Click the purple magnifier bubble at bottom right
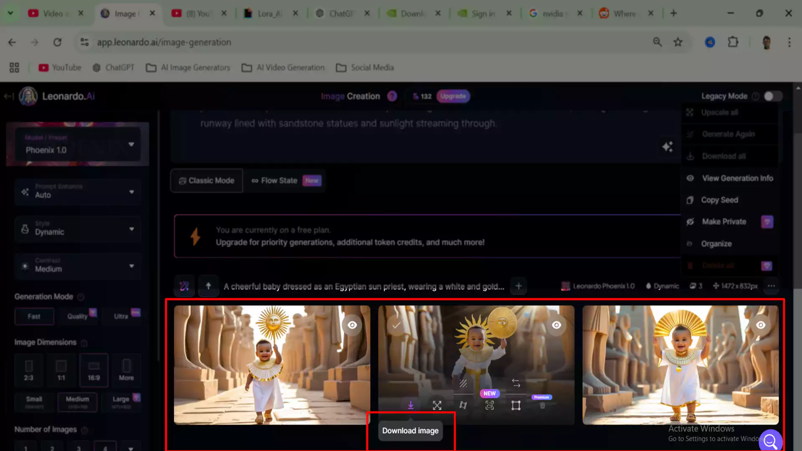 pos(770,440)
